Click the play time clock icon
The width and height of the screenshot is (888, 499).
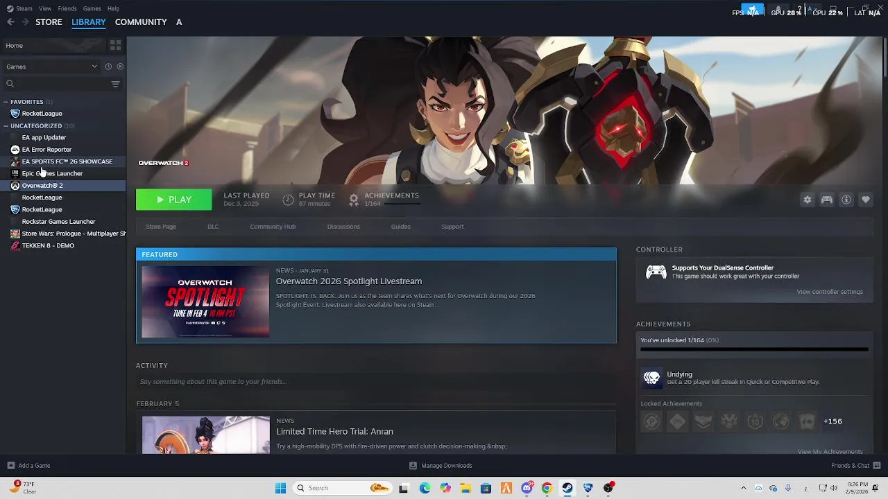[x=288, y=200]
